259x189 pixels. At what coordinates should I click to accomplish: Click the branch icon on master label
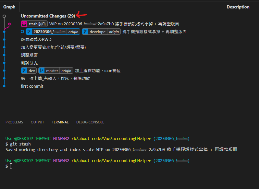(x=42, y=70)
